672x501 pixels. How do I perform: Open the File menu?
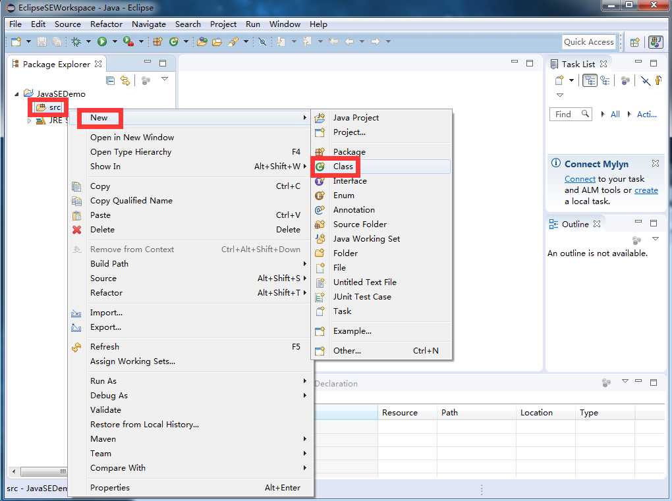[x=15, y=24]
